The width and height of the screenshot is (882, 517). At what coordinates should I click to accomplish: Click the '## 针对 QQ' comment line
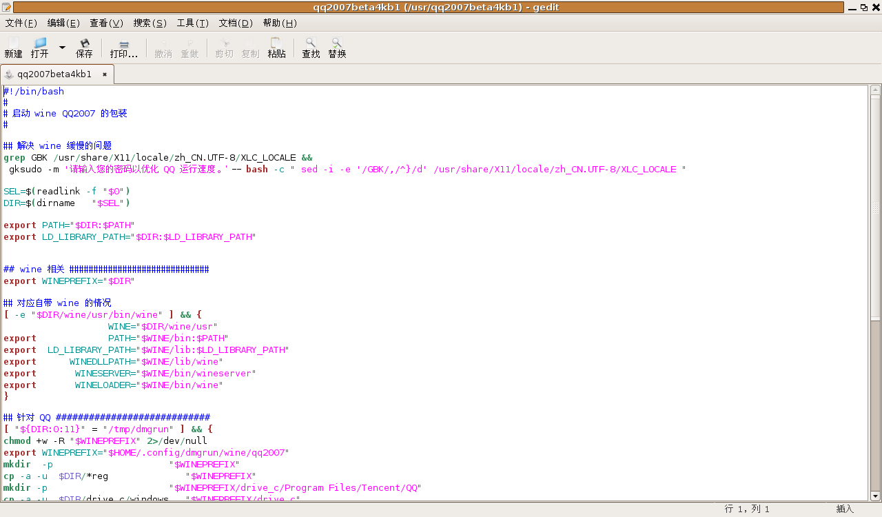[x=107, y=417]
